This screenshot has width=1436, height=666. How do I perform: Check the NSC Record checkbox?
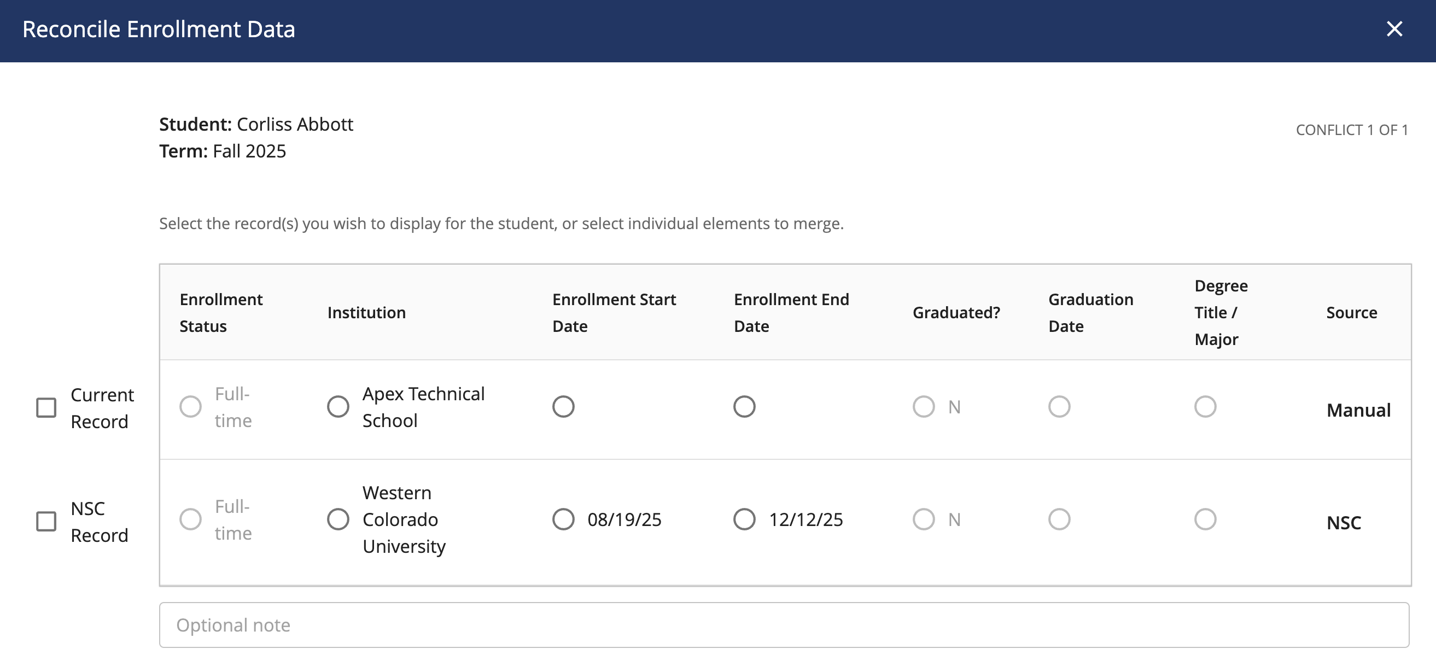click(46, 521)
